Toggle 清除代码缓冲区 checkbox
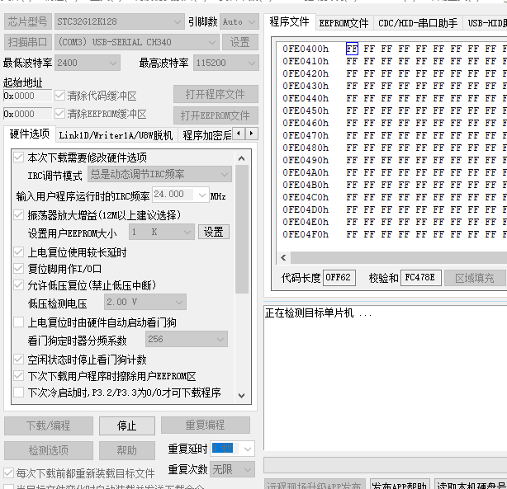Screen dimensions: 507x489 59,96
